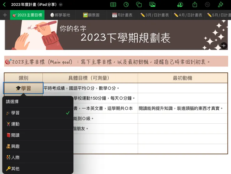
Task: Select the empty 最初動機 cell in 學習 row
Action: (x=183, y=88)
